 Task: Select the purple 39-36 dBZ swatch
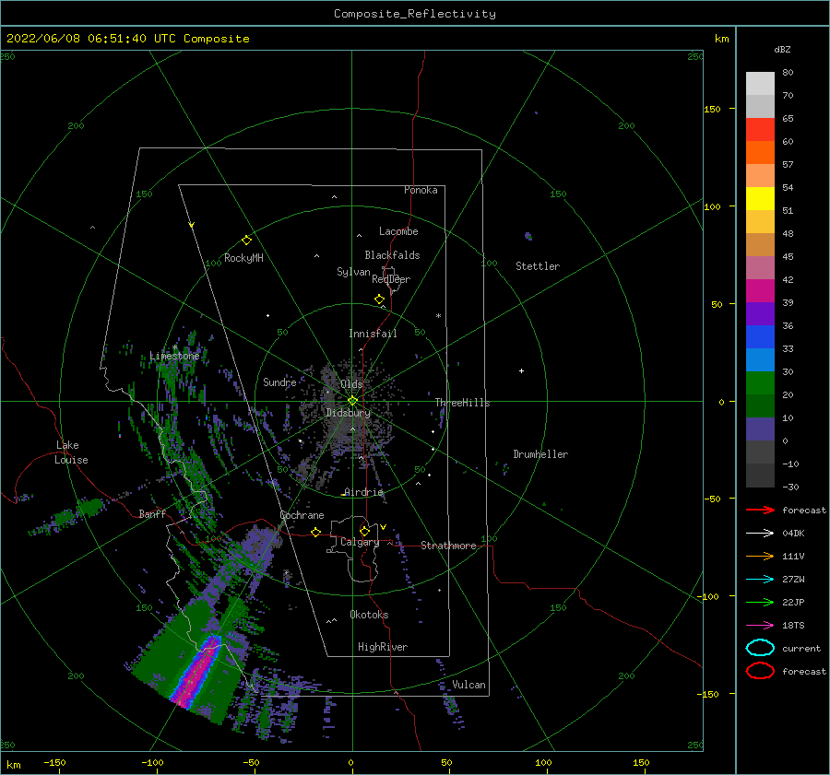point(760,313)
